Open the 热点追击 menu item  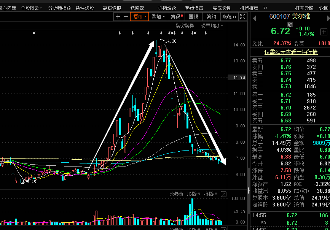pos(194,8)
